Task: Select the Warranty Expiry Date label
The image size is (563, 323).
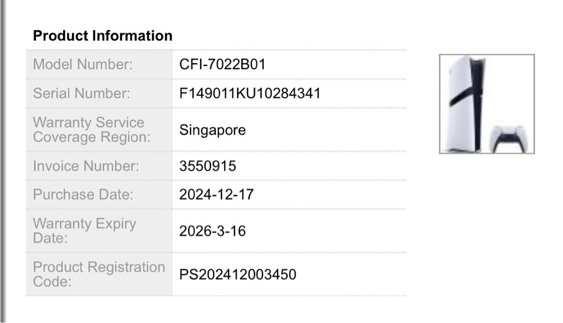Action: click(x=84, y=231)
